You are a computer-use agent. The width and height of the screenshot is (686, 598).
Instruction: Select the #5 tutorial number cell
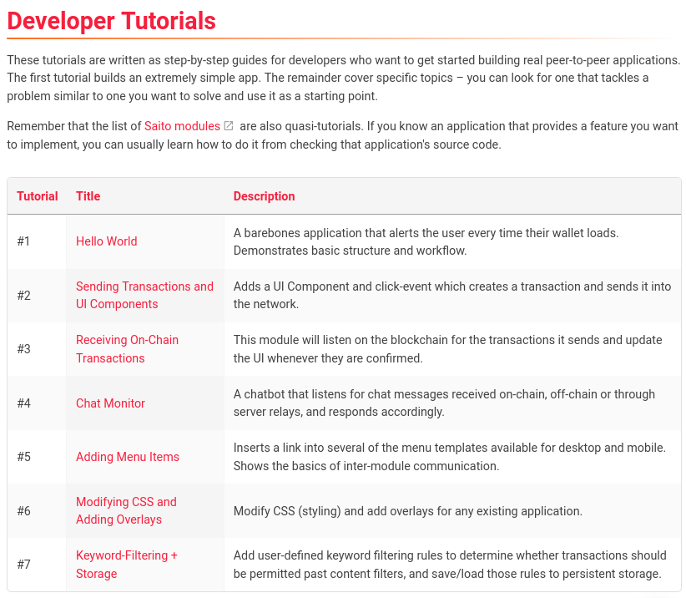[x=37, y=457]
